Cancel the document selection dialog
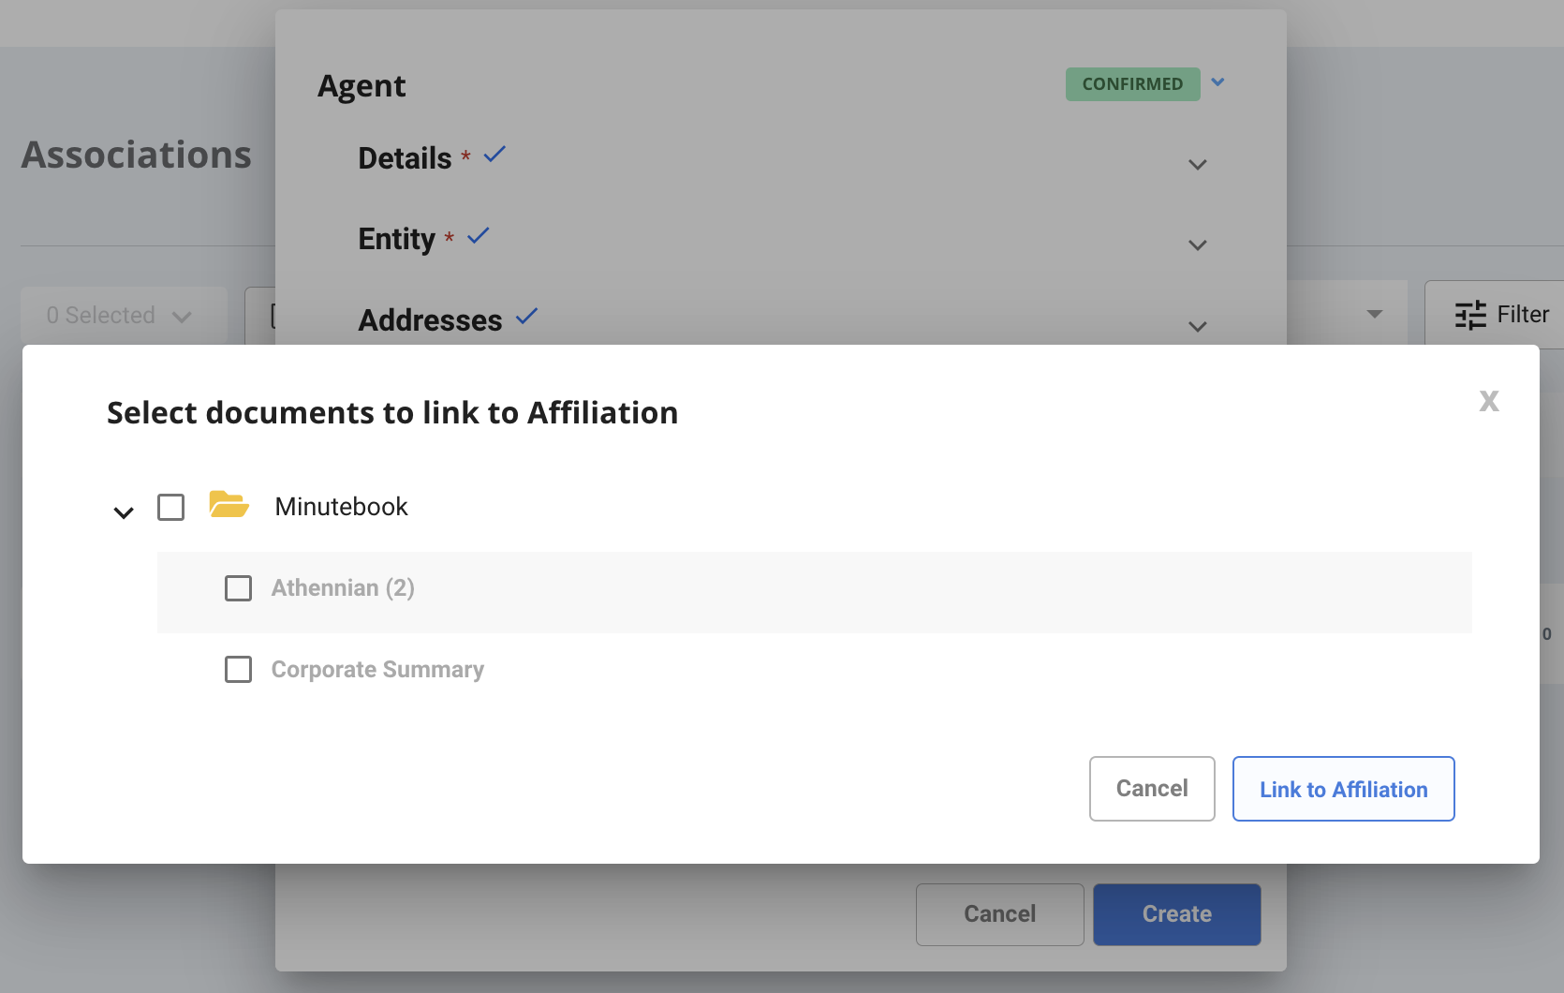Screen dimensions: 1564x993 coord(1151,789)
